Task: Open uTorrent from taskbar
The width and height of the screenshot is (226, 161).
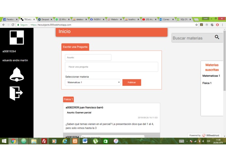Action: click(x=95, y=141)
